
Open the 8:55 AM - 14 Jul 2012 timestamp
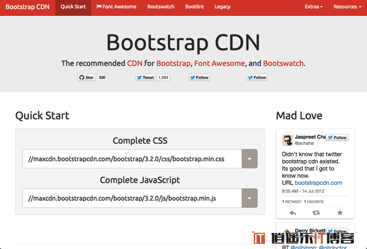(x=303, y=191)
